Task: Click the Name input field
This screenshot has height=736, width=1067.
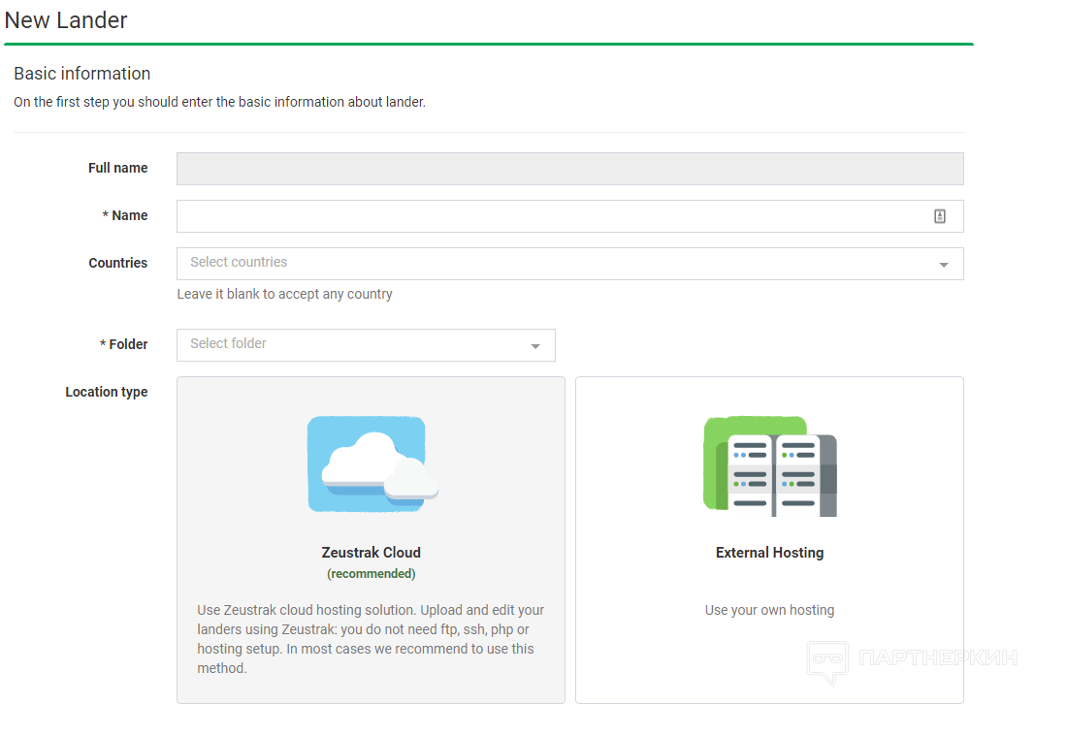Action: tap(569, 216)
